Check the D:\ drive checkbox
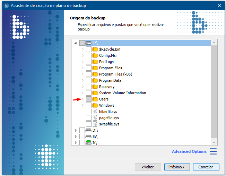The width and height of the screenshot is (226, 176). click(82, 130)
